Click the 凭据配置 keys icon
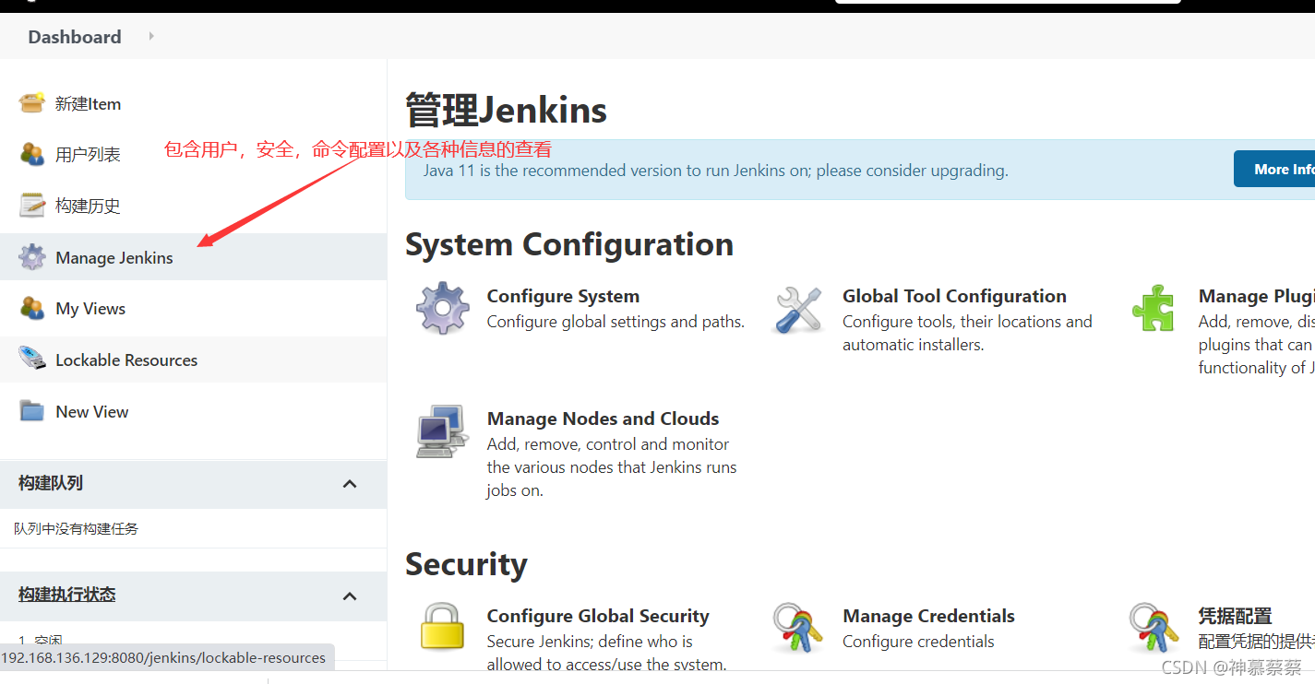 [x=1154, y=628]
